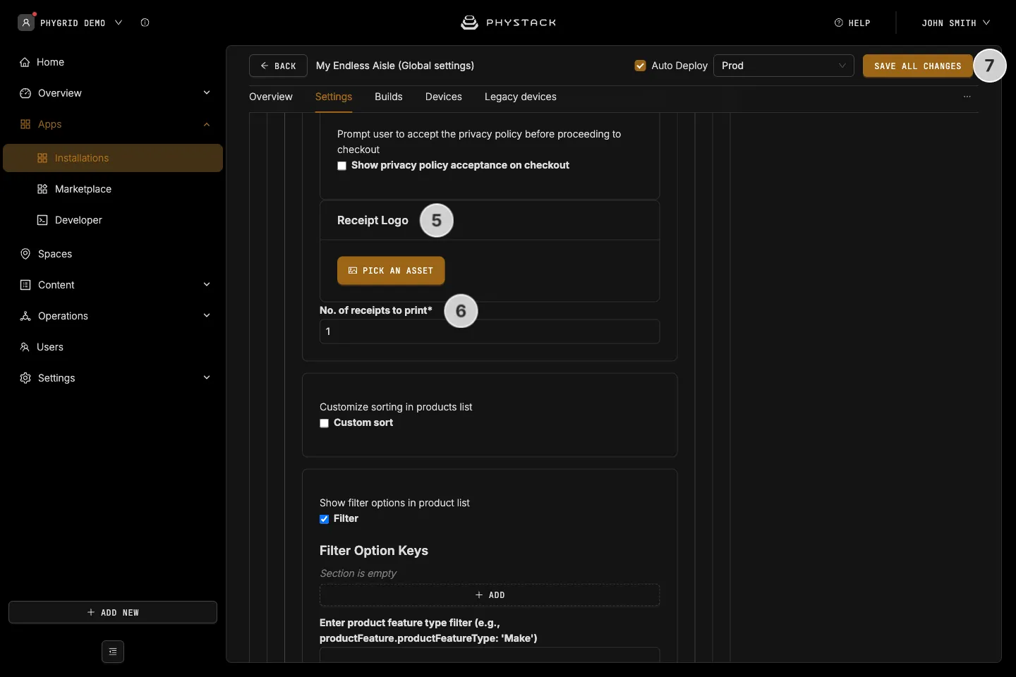This screenshot has width=1016, height=677.
Task: Uncheck the Filter checkbox
Action: click(x=324, y=519)
